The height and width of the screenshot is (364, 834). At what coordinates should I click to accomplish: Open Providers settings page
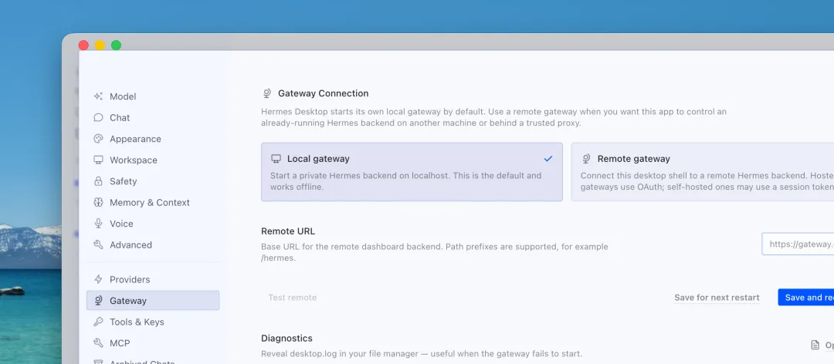(153, 279)
